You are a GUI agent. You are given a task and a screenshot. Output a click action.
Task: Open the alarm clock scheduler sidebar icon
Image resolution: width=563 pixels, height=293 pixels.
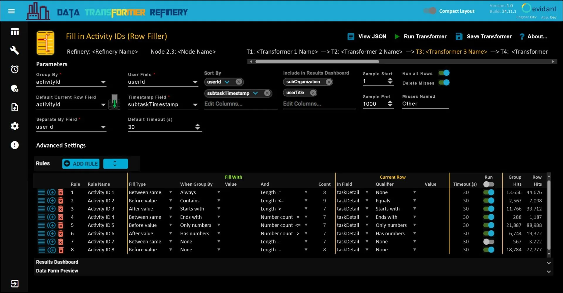[x=15, y=69]
